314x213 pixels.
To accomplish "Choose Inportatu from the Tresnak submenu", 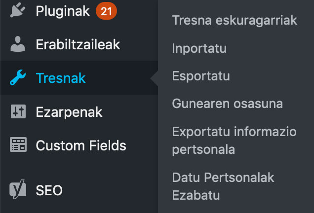I will (199, 48).
